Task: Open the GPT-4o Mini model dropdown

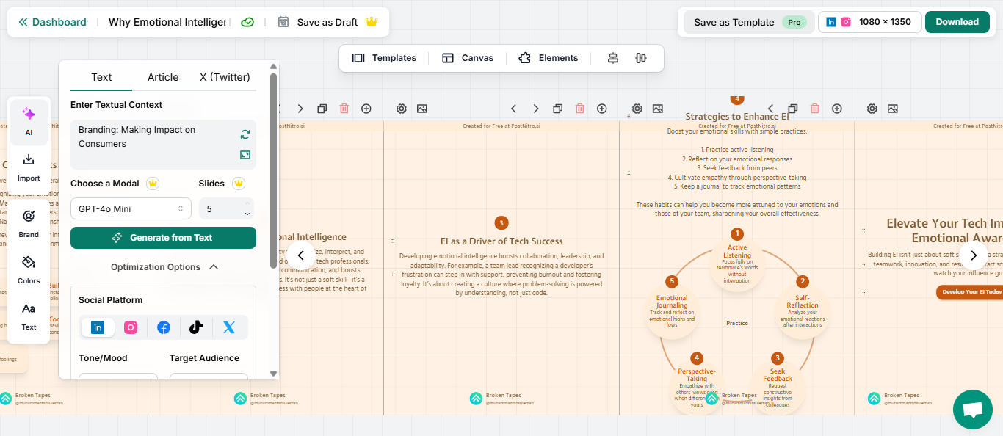Action: [131, 208]
